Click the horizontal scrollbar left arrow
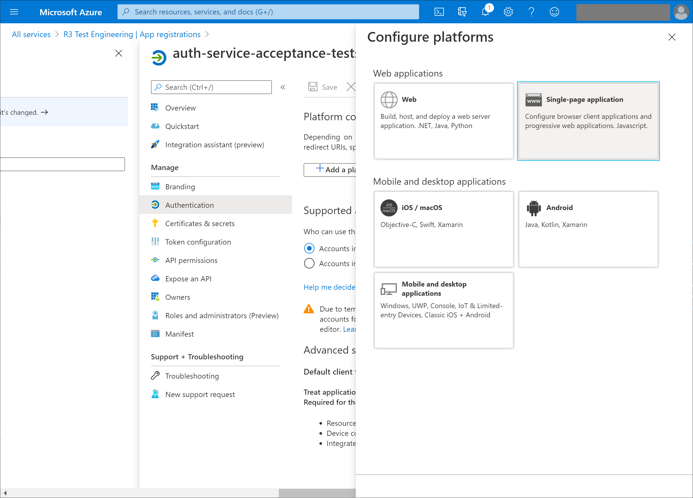The height and width of the screenshot is (498, 693). pos(5,493)
